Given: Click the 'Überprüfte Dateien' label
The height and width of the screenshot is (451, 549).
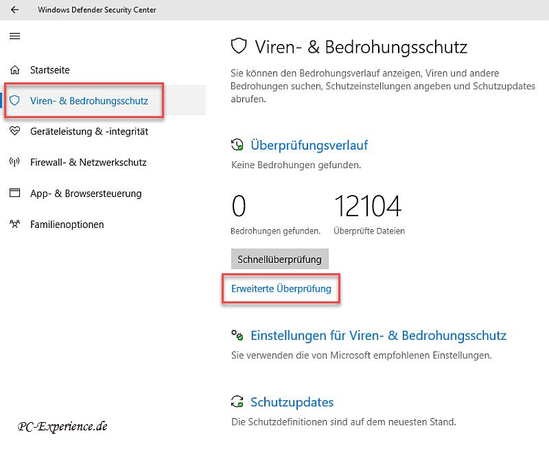Looking at the screenshot, I should click(x=369, y=231).
